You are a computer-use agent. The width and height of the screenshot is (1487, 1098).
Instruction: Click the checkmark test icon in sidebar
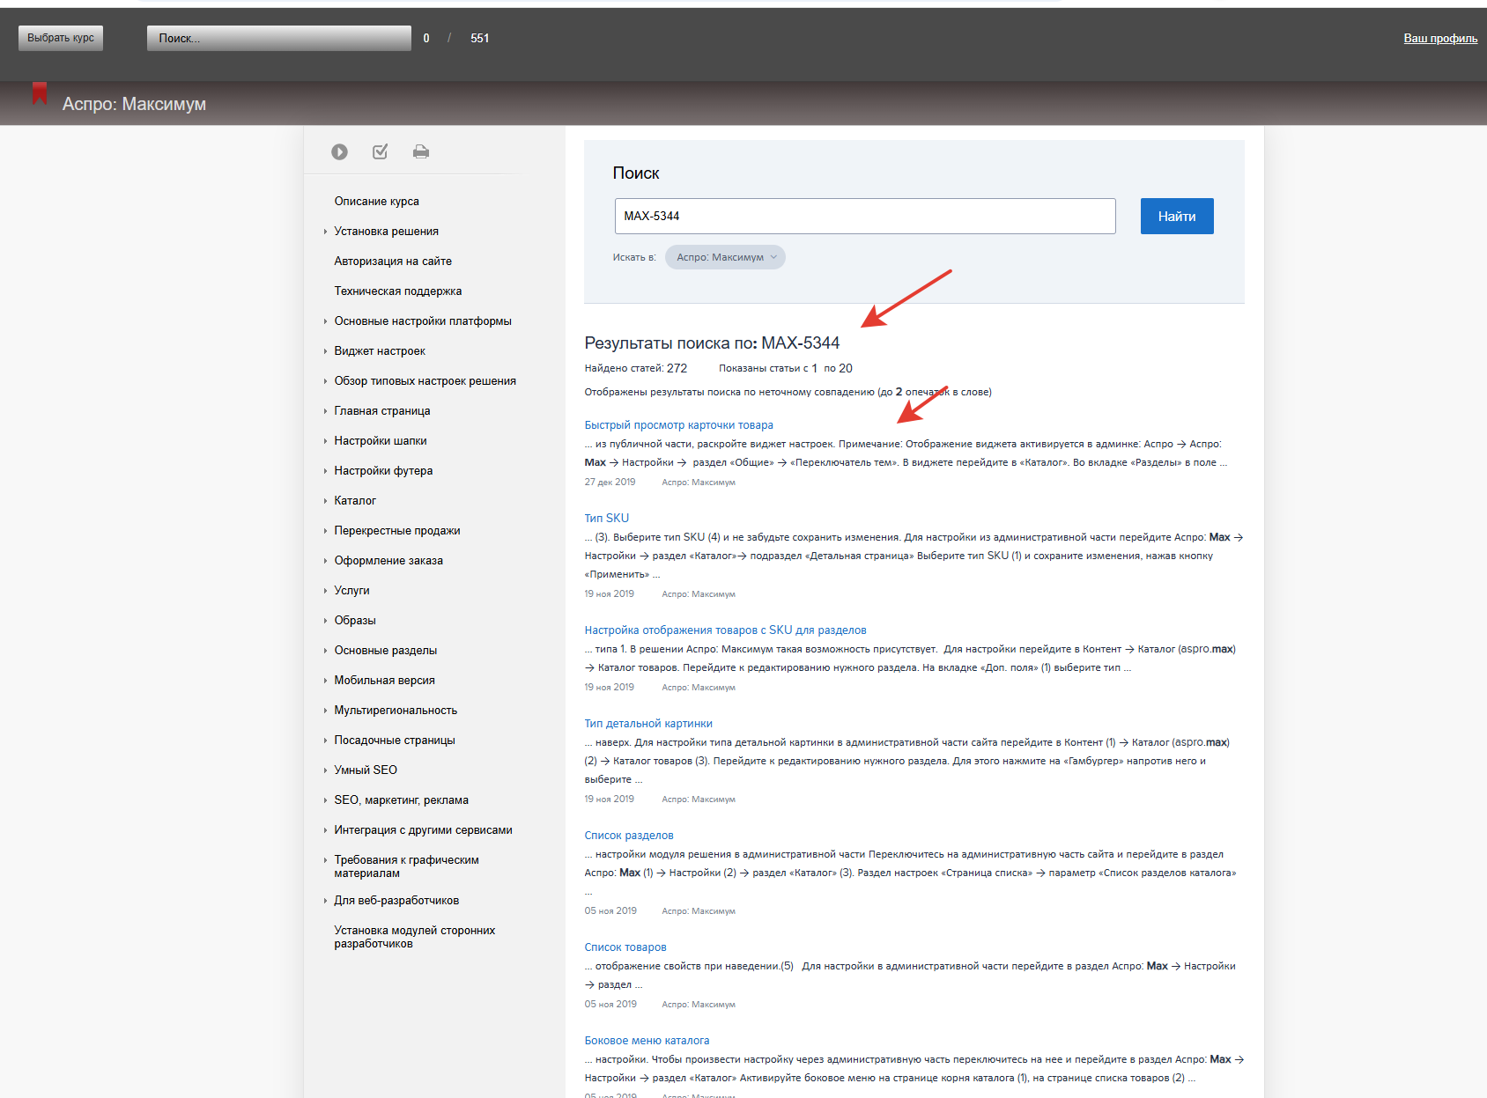(380, 151)
